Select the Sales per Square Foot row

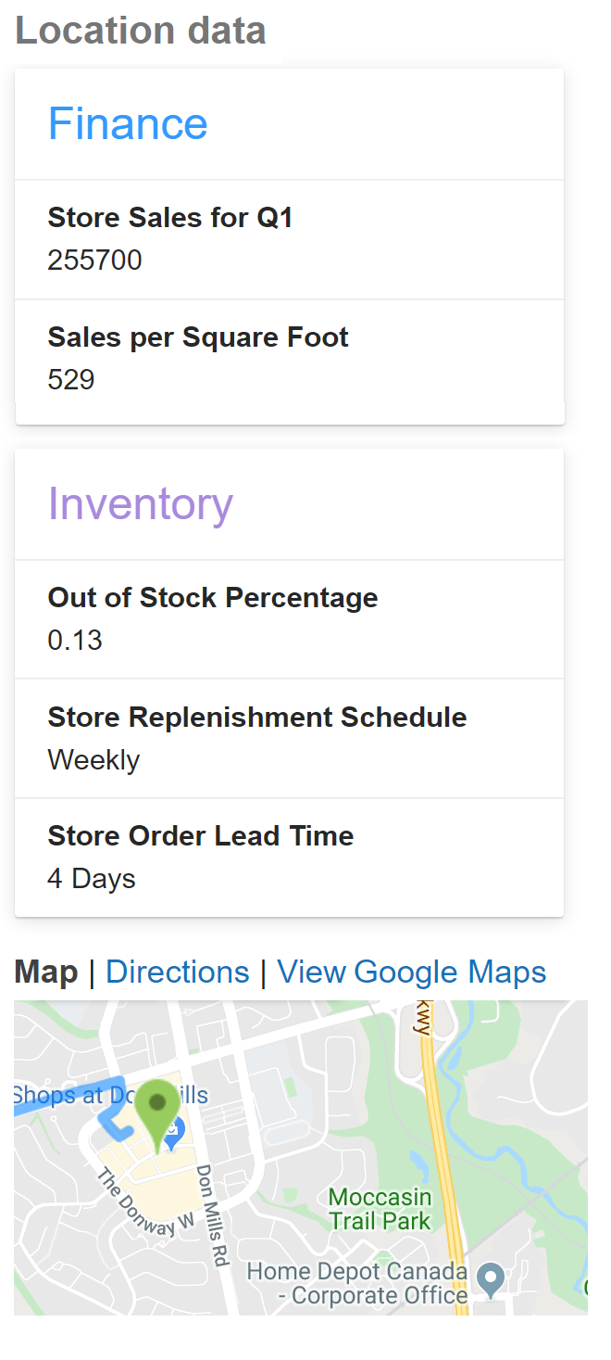(x=290, y=359)
